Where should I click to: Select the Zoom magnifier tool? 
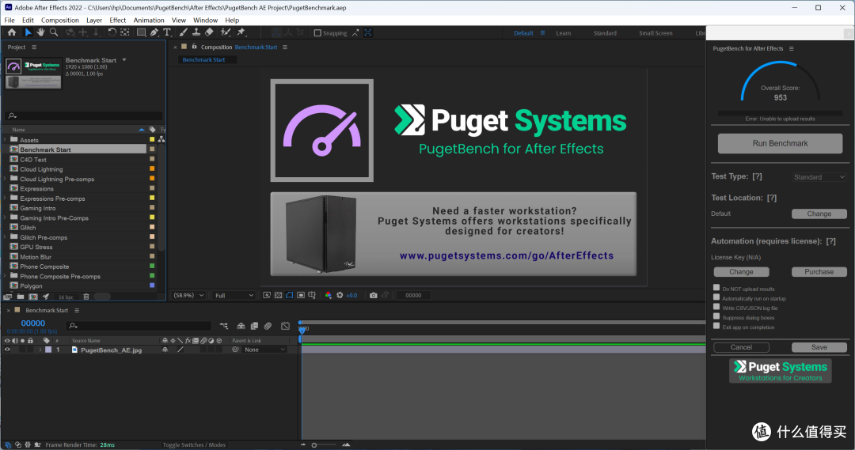click(54, 32)
